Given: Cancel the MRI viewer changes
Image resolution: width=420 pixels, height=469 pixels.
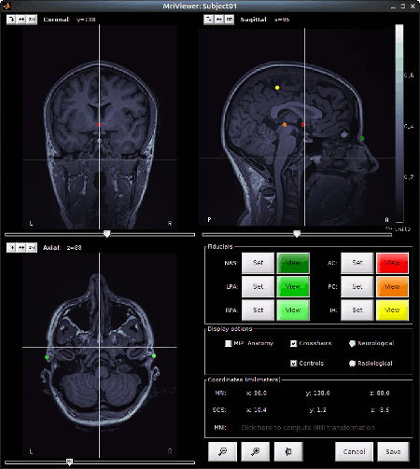Looking at the screenshot, I should (x=354, y=451).
